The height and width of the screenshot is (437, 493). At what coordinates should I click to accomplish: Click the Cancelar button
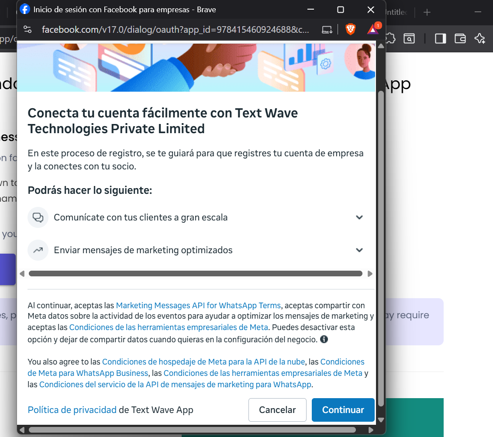277,410
